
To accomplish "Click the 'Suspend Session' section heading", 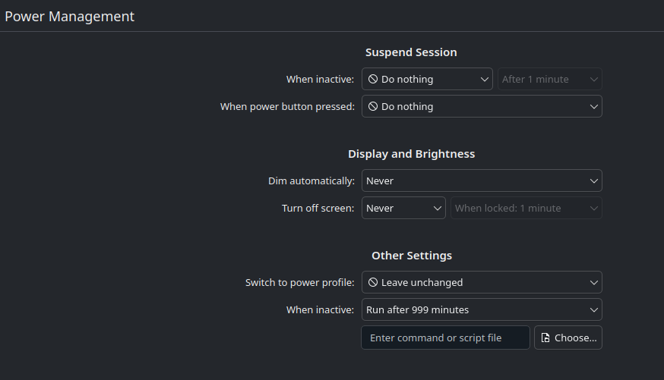I will (411, 52).
